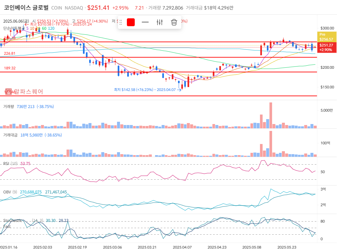
Task: Click the header 거래대금 $18억 4,296만 value
Action: point(219,8)
